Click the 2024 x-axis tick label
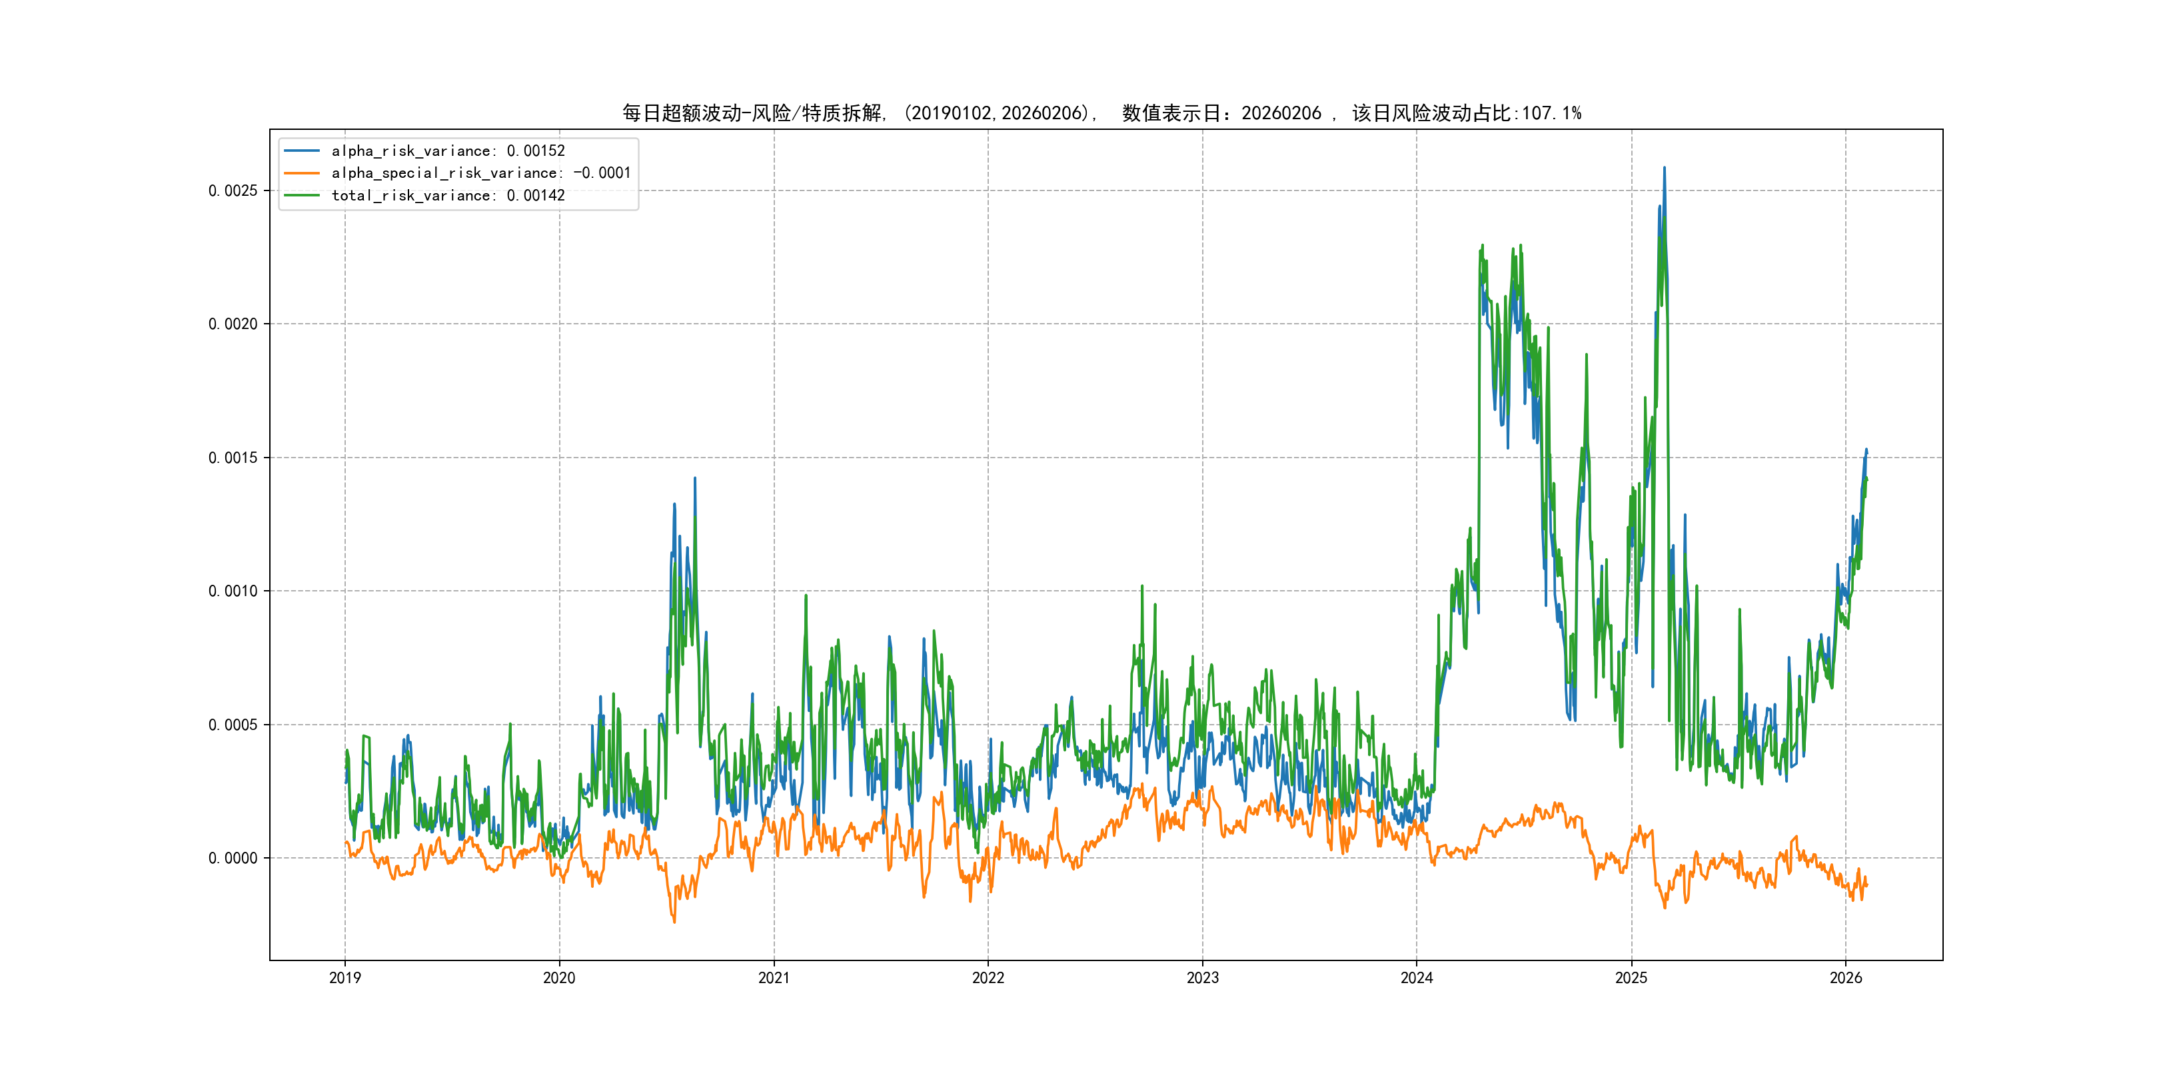The height and width of the screenshot is (1079, 2159). pos(1417,978)
